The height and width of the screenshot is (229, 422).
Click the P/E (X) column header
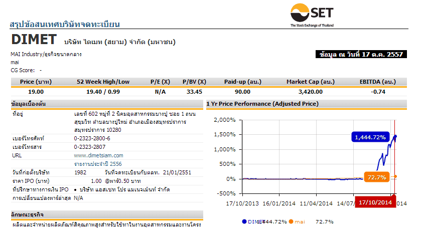[160, 82]
